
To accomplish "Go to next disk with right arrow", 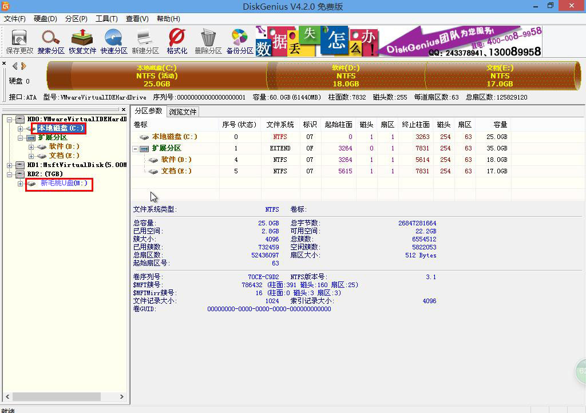I will pos(23,66).
